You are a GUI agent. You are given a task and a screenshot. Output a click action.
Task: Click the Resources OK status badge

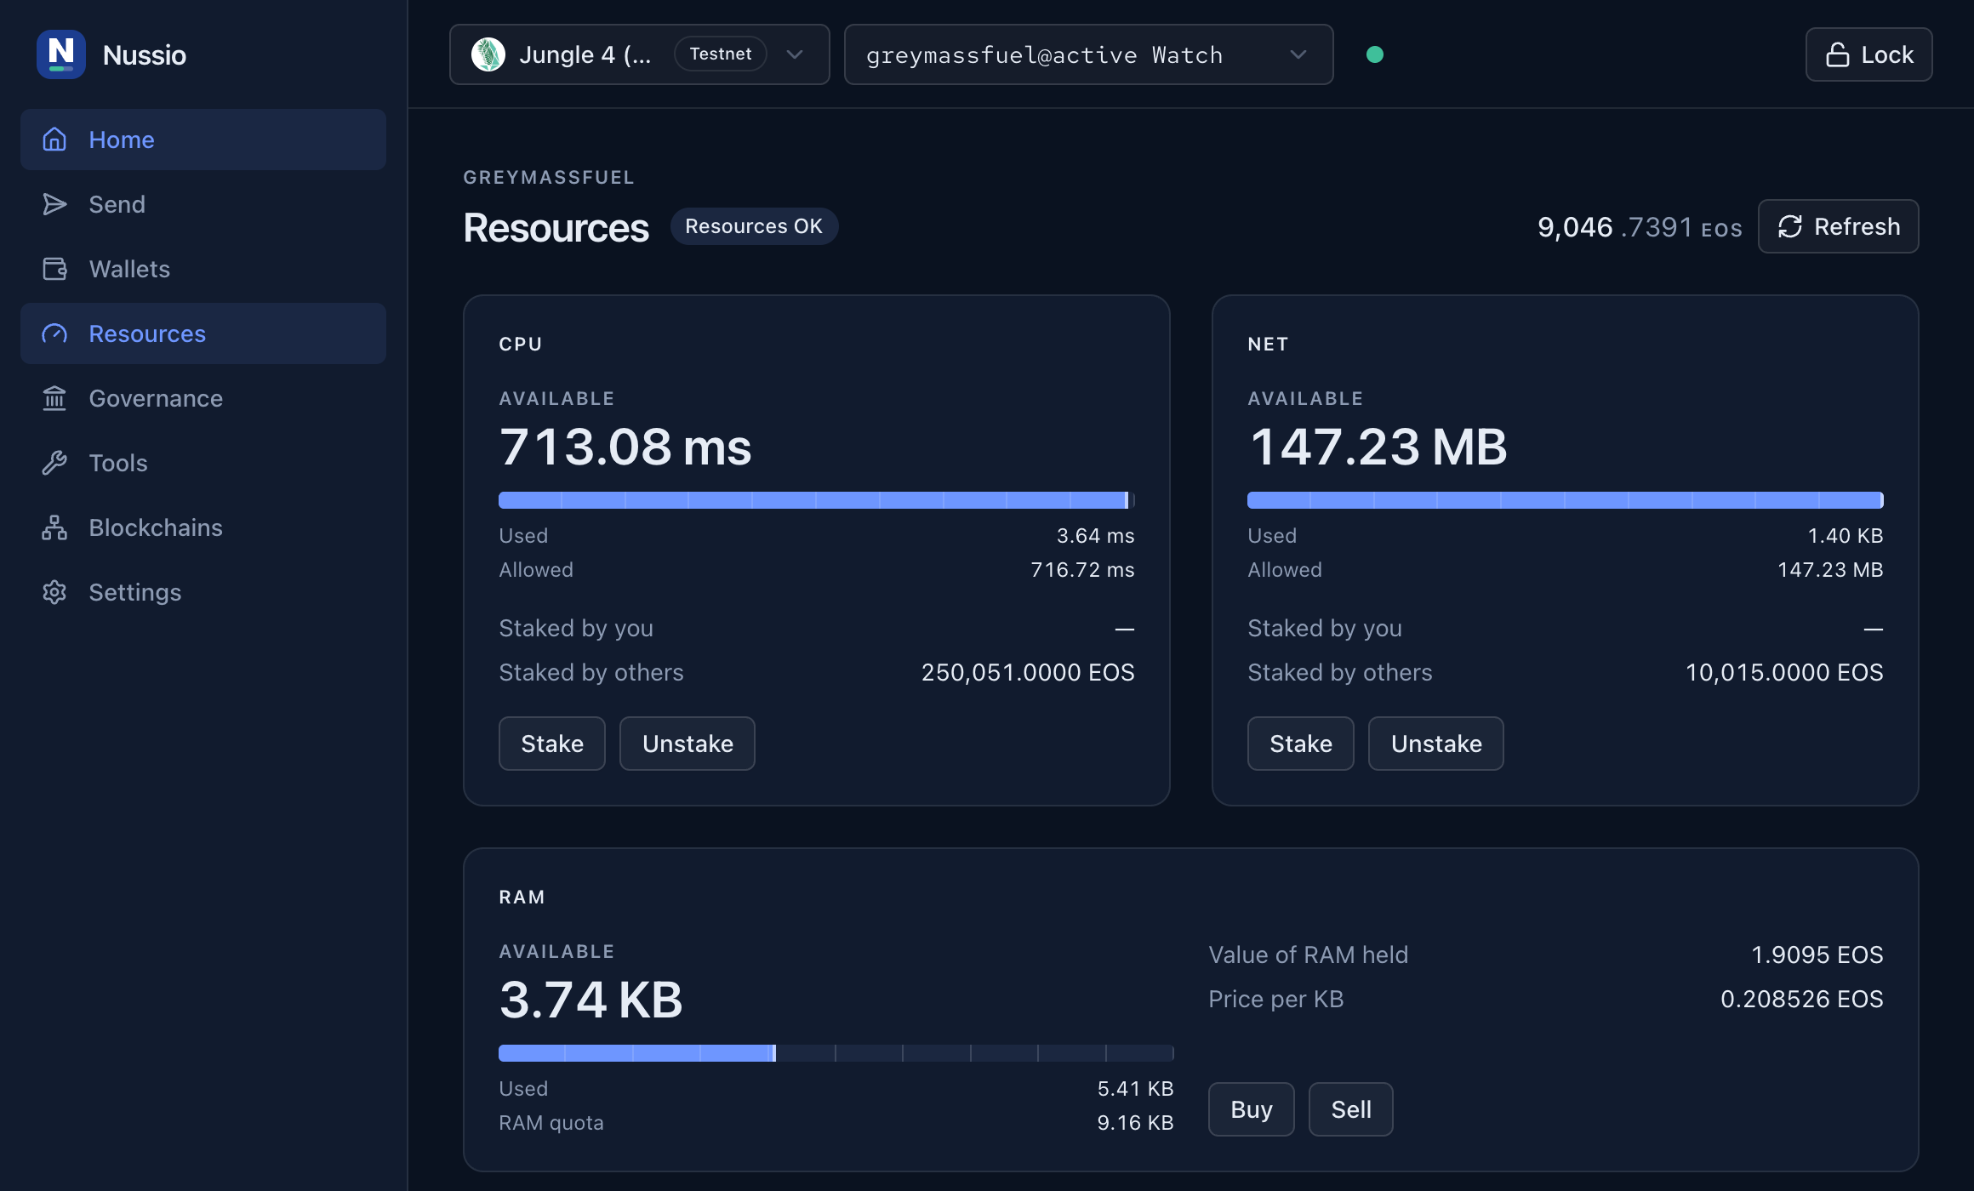tap(754, 226)
